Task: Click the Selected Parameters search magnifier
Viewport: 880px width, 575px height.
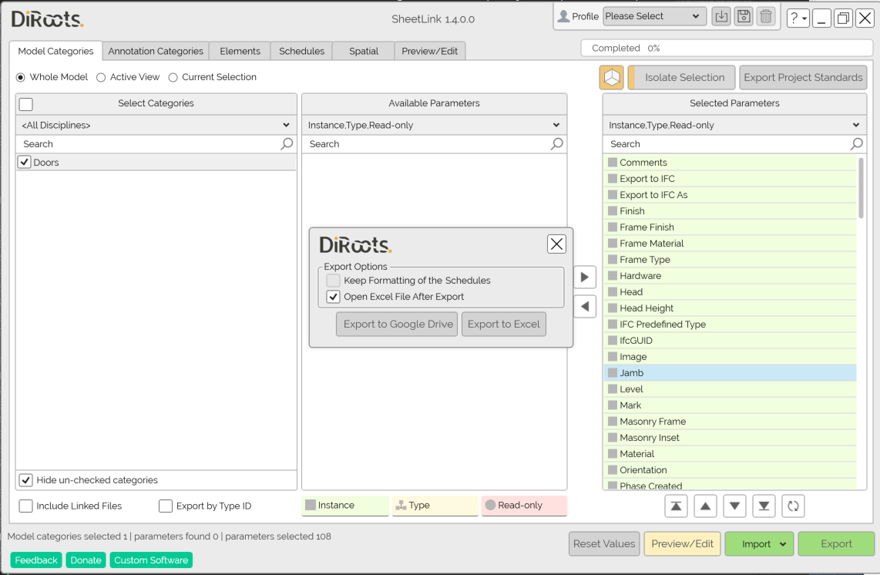Action: [x=856, y=143]
